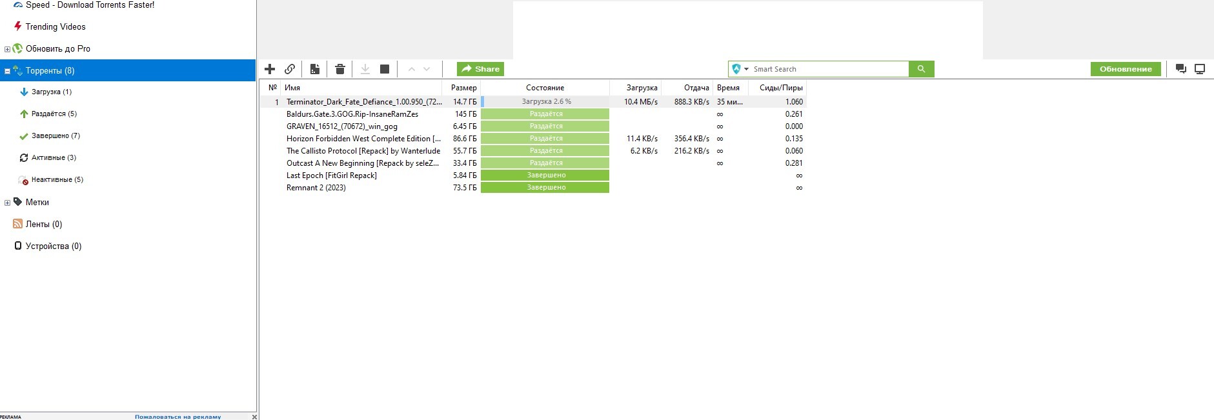Image resolution: width=1214 pixels, height=420 pixels.
Task: Click the 216.2 KB/s upload speed value
Action: (692, 151)
